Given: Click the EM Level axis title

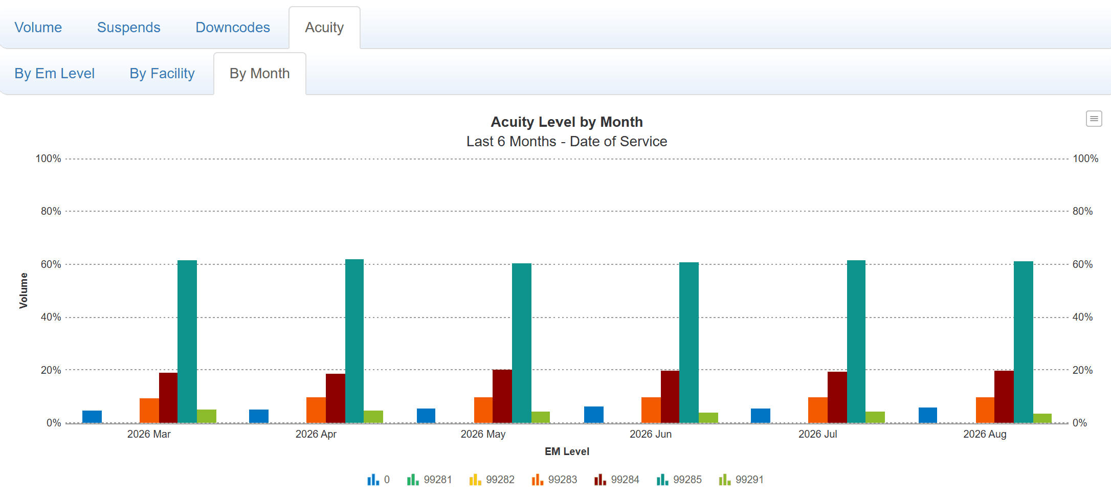Looking at the screenshot, I should 567,451.
